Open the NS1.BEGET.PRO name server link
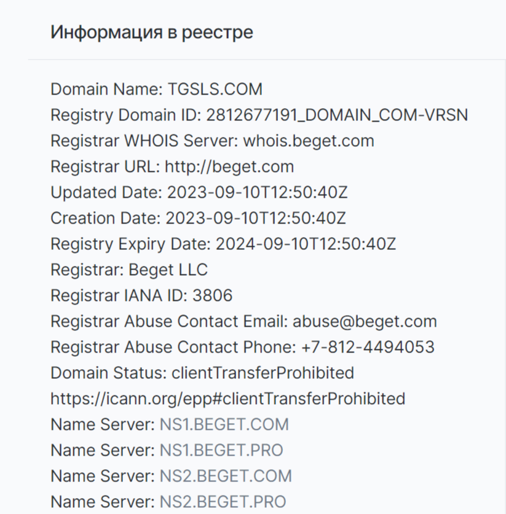Image resolution: width=506 pixels, height=514 pixels. coord(221,450)
